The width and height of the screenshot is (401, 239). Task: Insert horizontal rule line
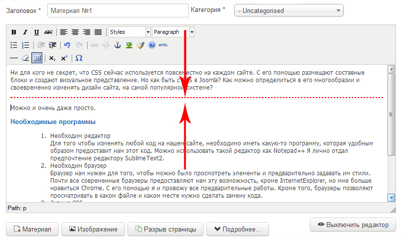click(14, 58)
